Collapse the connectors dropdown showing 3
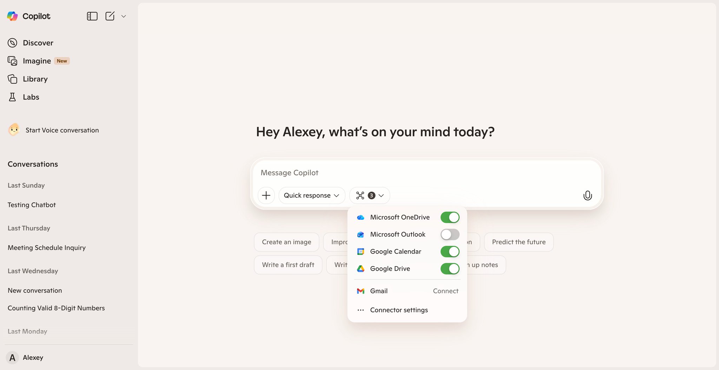719x370 pixels. pos(370,196)
